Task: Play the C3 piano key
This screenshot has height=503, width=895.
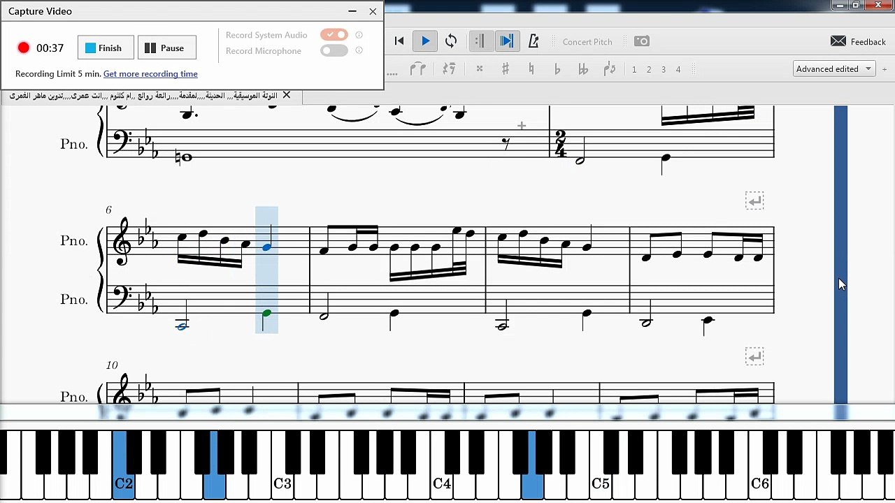Action: click(x=282, y=482)
